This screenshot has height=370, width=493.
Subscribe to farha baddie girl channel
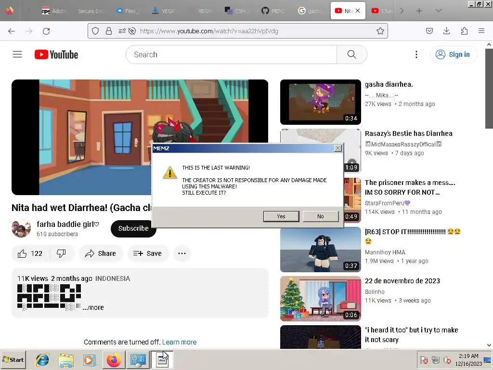tap(133, 228)
